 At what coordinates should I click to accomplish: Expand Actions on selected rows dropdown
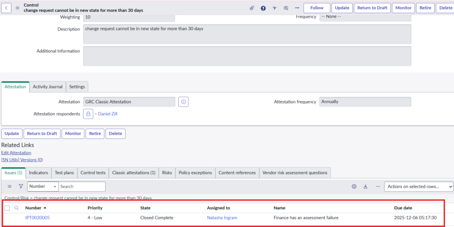[419, 186]
